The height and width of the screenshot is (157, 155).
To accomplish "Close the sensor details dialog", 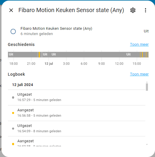I will [x=11, y=10].
